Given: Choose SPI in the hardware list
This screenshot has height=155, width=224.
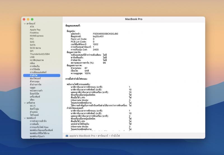Looking at the screenshot, I should [32, 51].
